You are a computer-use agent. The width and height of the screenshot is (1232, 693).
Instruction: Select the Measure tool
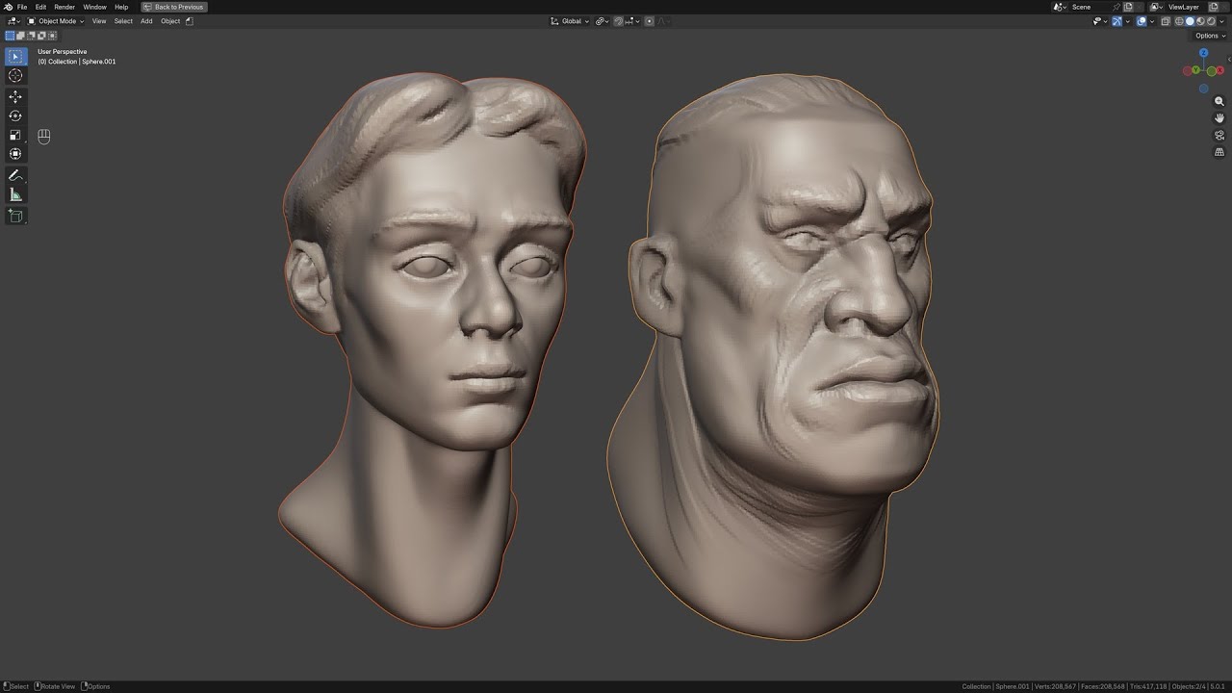coord(15,195)
